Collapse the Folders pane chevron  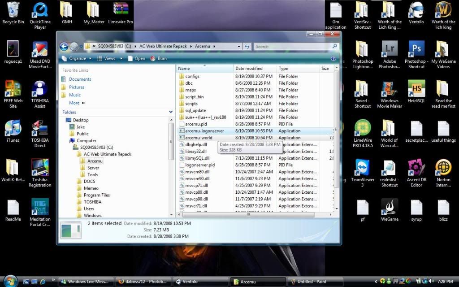click(x=171, y=112)
